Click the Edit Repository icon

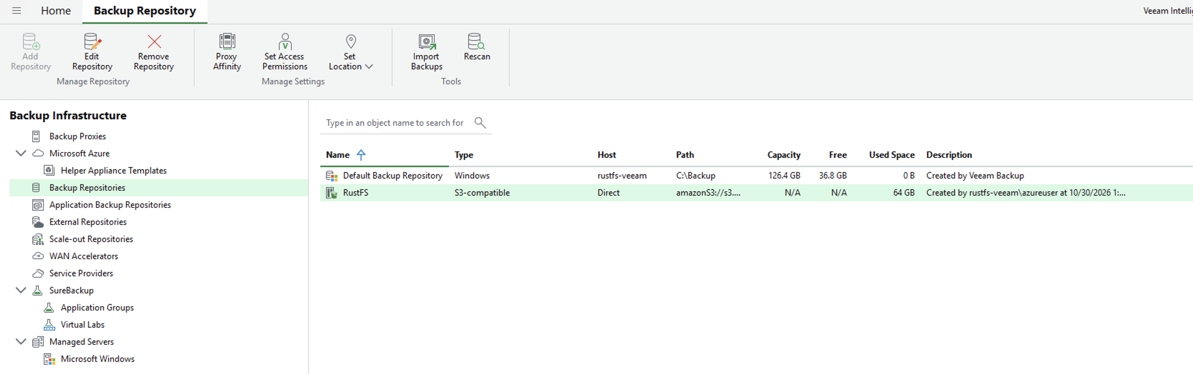[92, 42]
